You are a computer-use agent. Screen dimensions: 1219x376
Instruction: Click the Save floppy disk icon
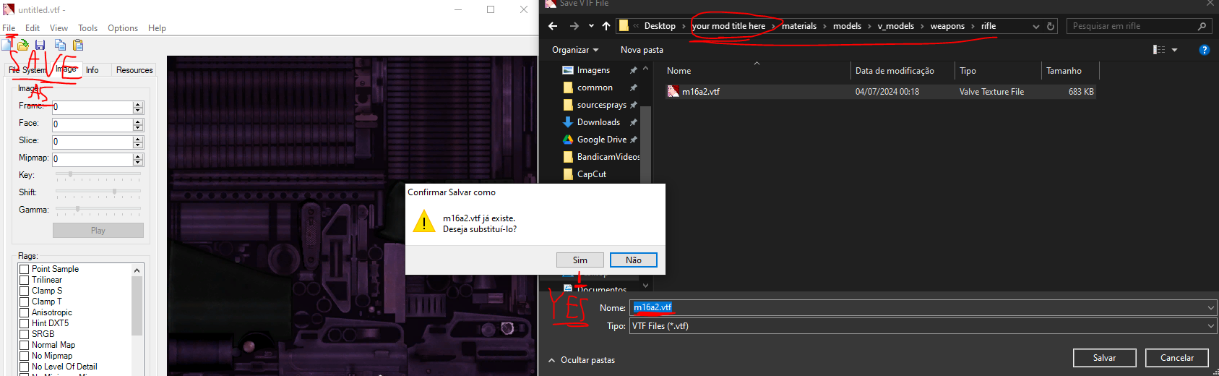[x=40, y=45]
